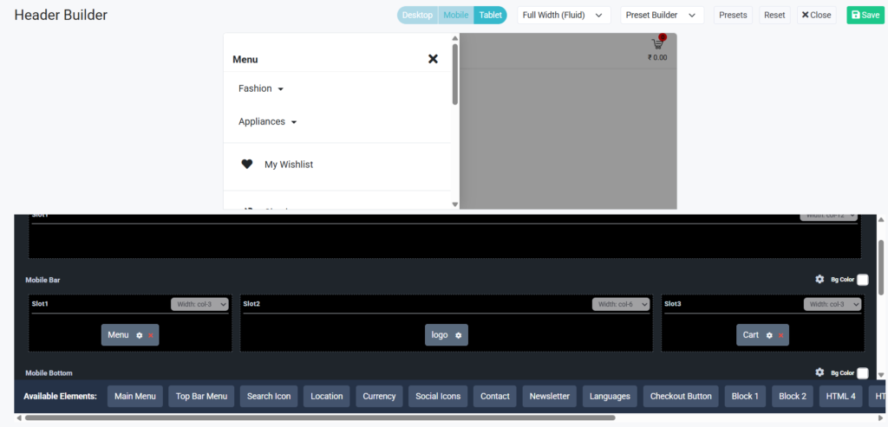Open gear settings on Menu element
Viewport: 888px width, 427px height.
(x=140, y=335)
